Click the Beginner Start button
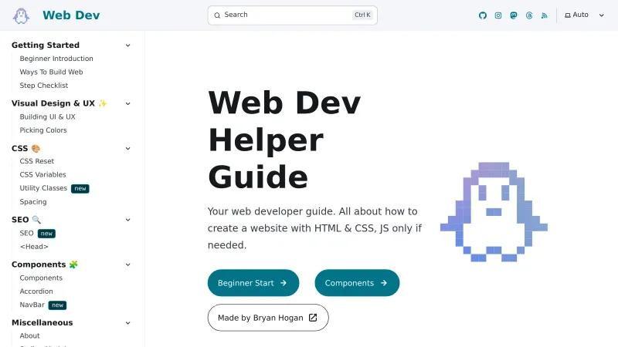618x347 pixels. [x=253, y=283]
